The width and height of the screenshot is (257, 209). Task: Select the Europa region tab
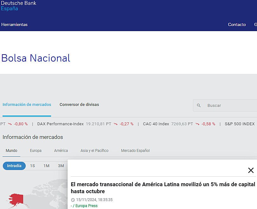tap(36, 151)
